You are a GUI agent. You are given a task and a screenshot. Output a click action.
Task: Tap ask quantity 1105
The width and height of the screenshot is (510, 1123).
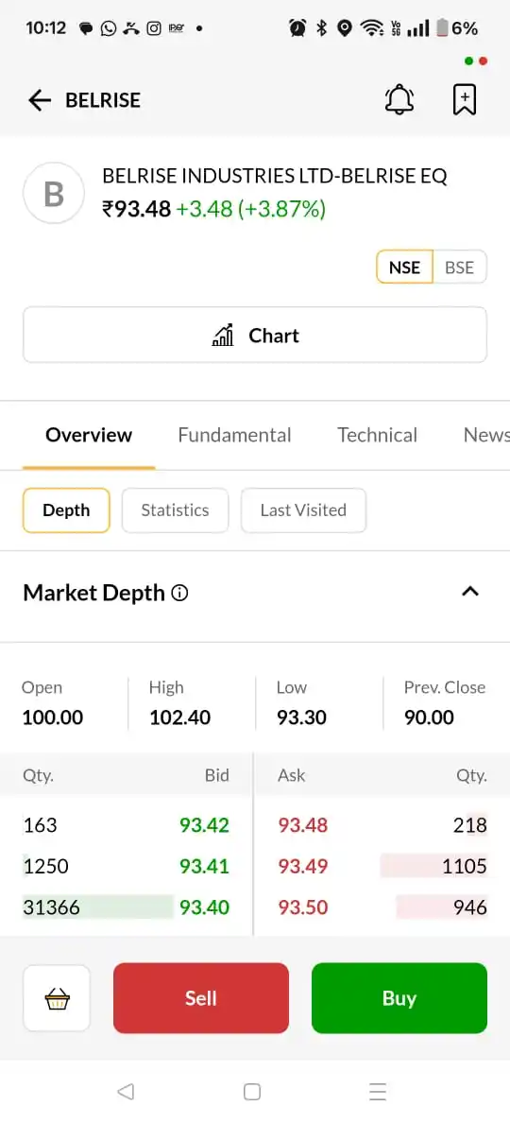[x=465, y=867]
